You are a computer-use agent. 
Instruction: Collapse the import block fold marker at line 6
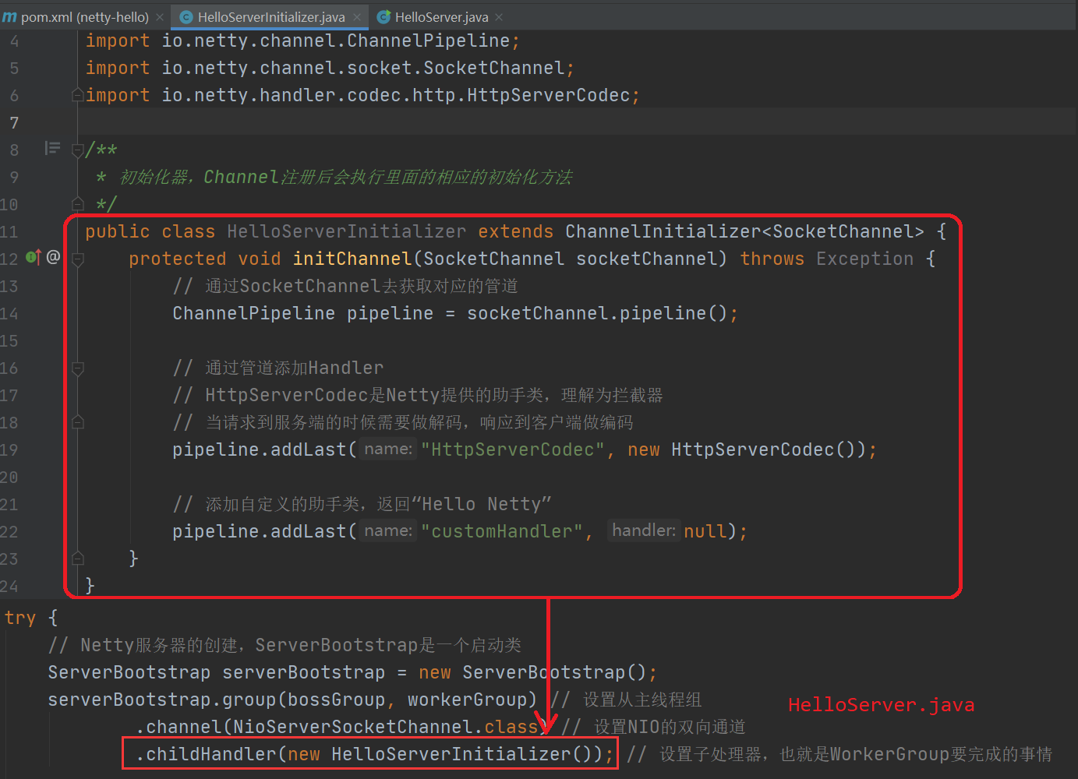coord(77,95)
